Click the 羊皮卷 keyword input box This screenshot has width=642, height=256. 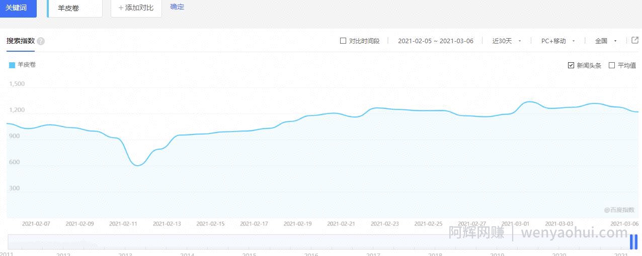(75, 8)
